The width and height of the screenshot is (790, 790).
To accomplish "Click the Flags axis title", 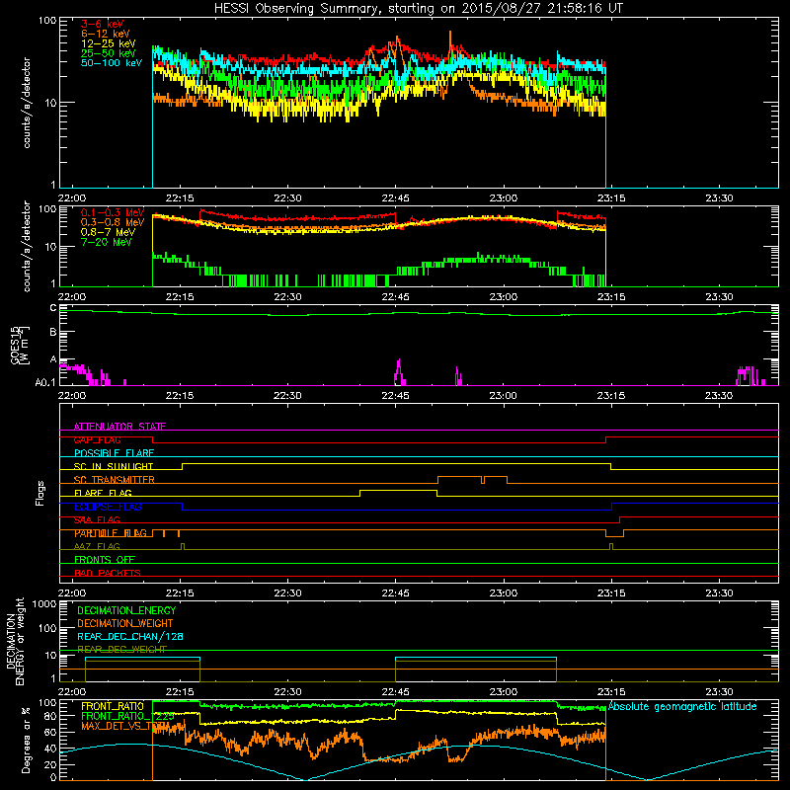I will (x=40, y=493).
